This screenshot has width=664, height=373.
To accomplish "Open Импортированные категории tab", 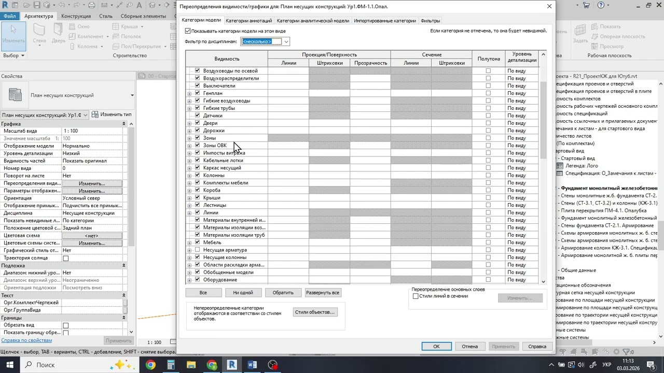I will coord(385,21).
